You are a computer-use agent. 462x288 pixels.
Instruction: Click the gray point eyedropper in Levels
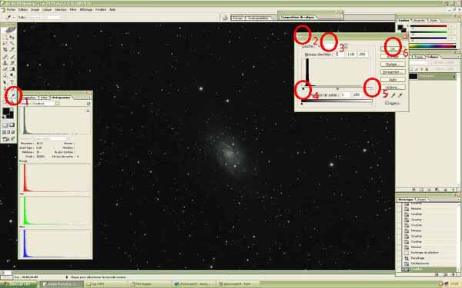click(393, 95)
